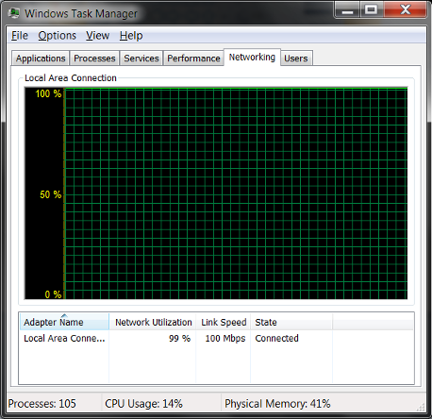This screenshot has height=419, width=432.
Task: Maximize the Task Manager window
Action: click(372, 10)
